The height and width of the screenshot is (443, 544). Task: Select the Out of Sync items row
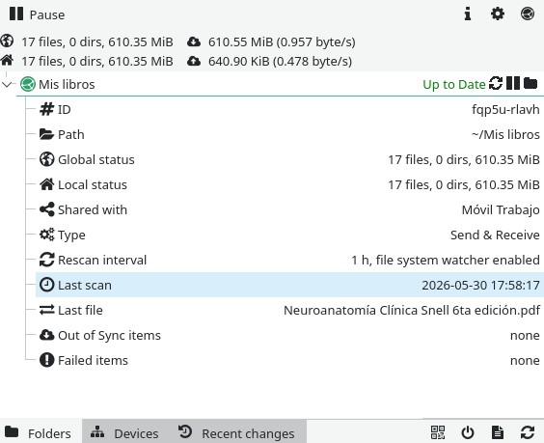pos(289,335)
